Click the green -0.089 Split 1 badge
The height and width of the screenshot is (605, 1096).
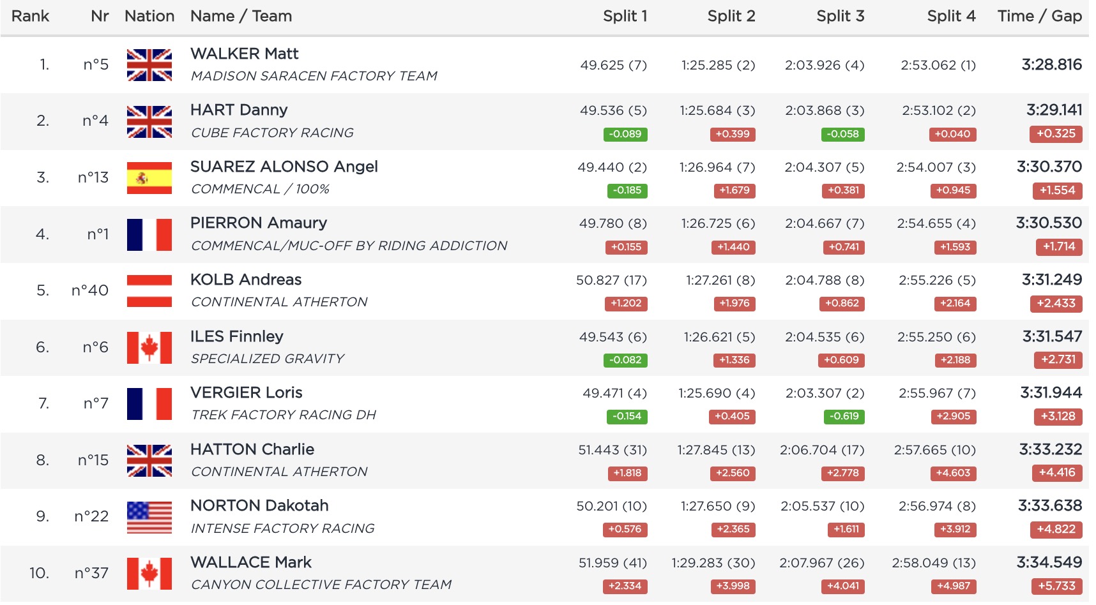[x=625, y=134]
